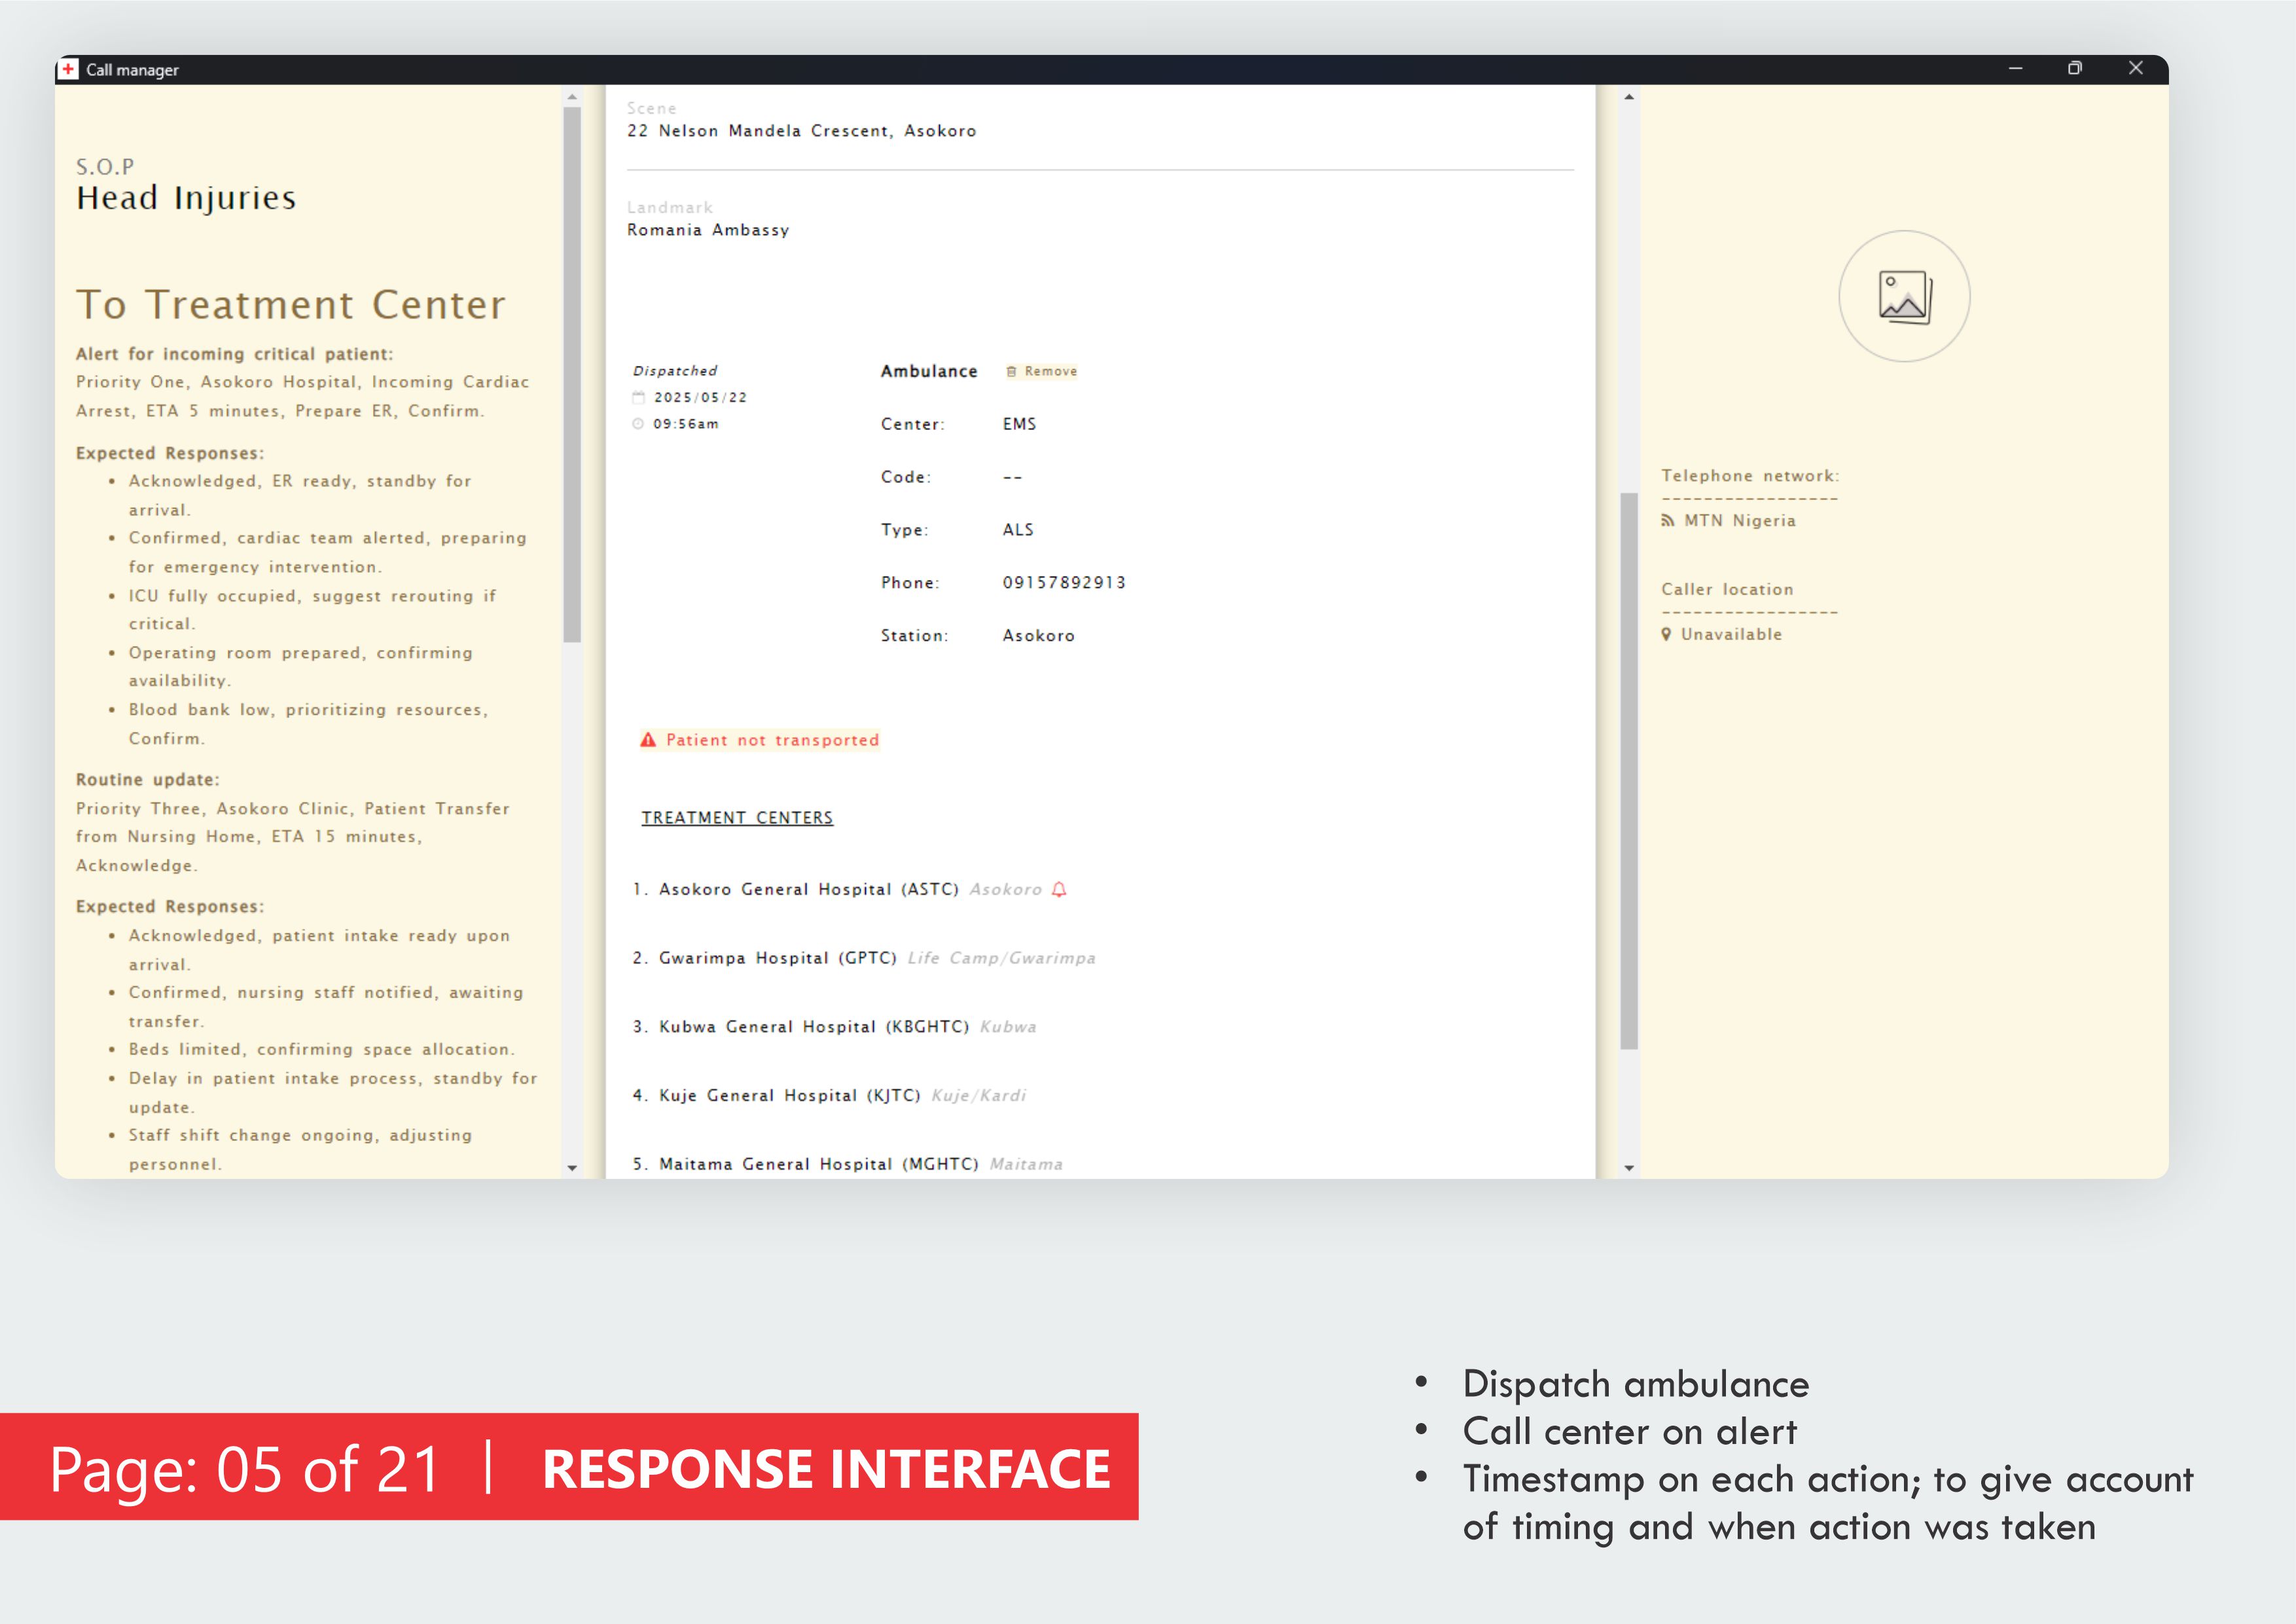Close the Call manager window
2296x1624 pixels.
click(2136, 68)
